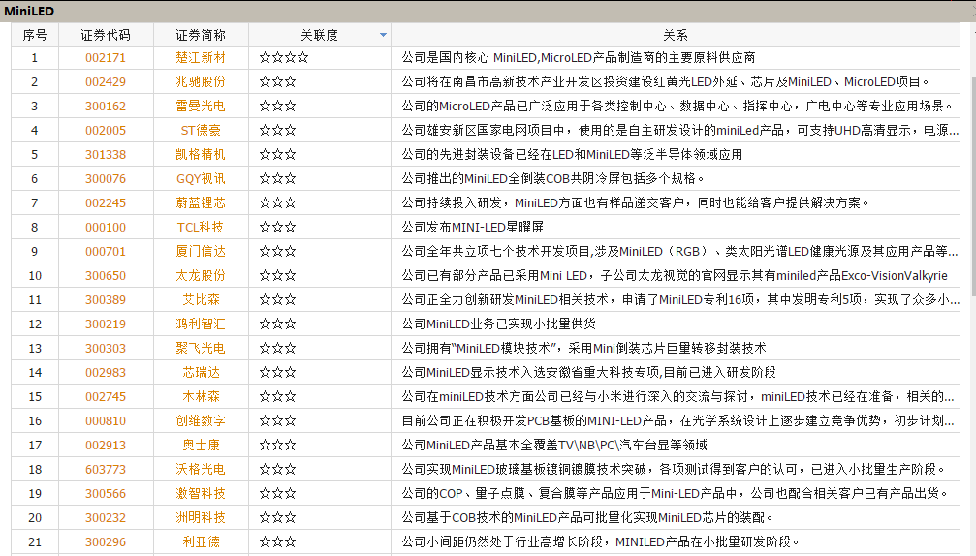Select four-star rating in 楚江新材 row
This screenshot has width=976, height=556.
(x=284, y=58)
